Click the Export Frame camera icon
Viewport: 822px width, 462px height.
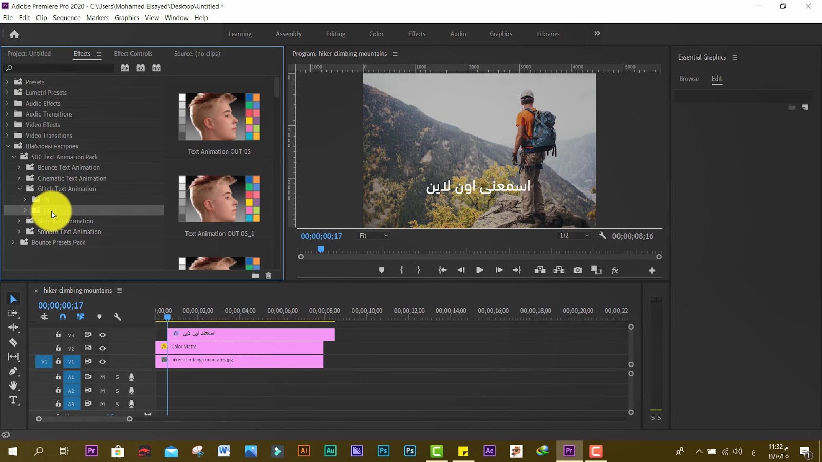pos(577,270)
